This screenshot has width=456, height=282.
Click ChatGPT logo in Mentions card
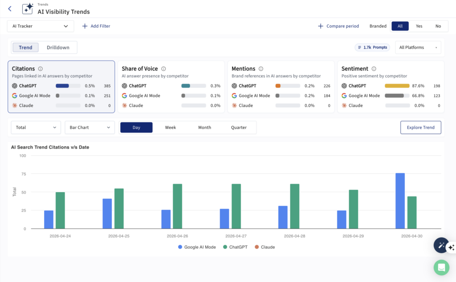[234, 86]
